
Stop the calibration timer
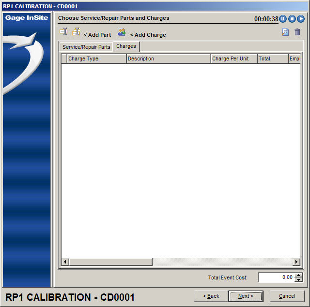click(x=292, y=19)
